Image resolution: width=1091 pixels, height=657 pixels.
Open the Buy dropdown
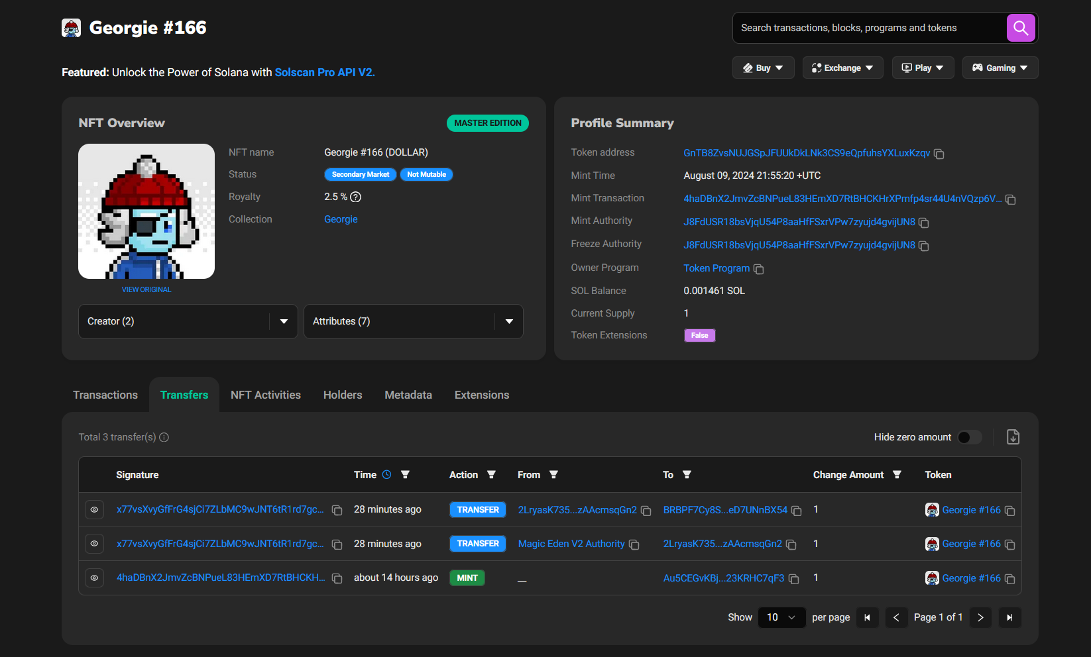(x=763, y=68)
